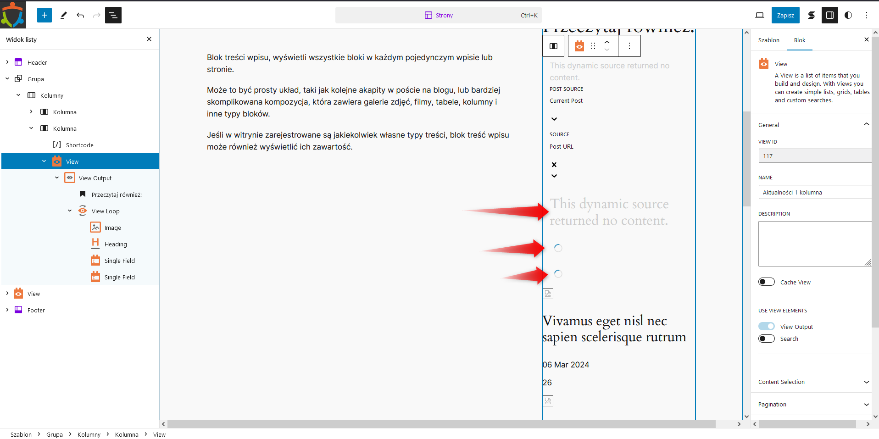
Task: Click the undo arrow icon
Action: point(80,15)
